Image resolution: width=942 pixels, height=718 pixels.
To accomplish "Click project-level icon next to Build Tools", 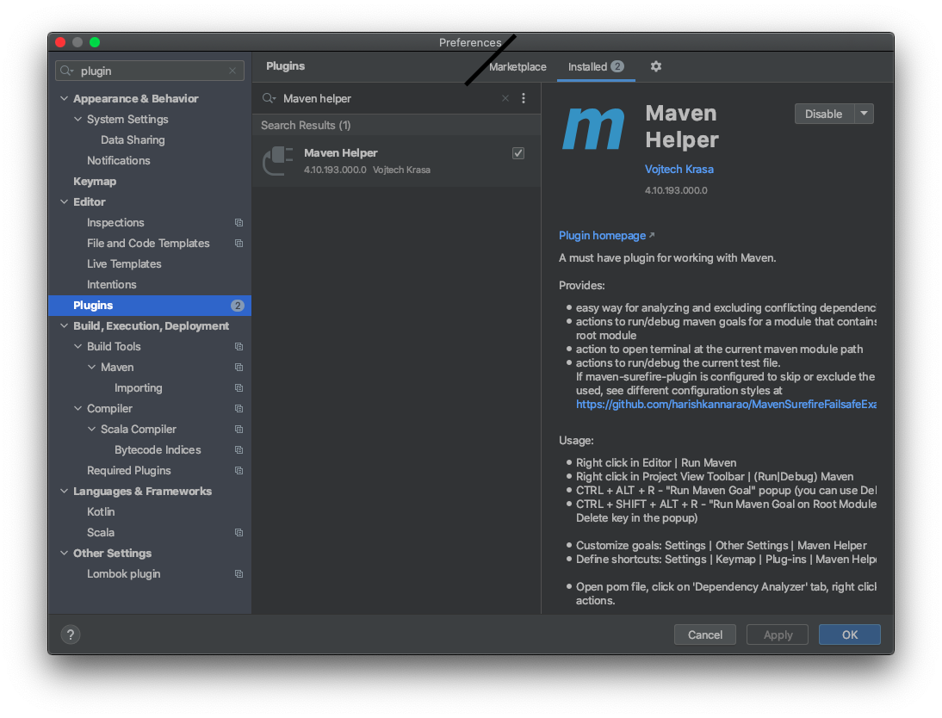I will coord(239,347).
